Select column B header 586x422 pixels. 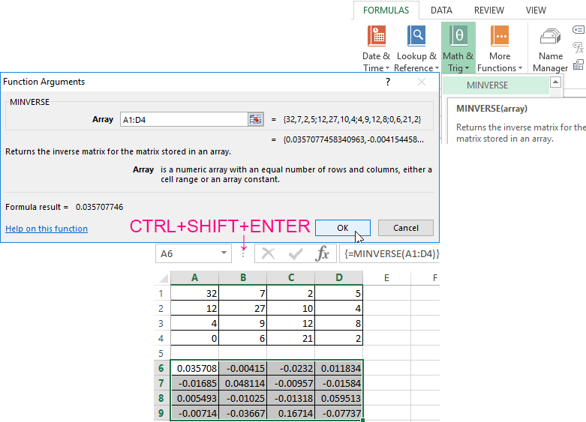(x=242, y=278)
